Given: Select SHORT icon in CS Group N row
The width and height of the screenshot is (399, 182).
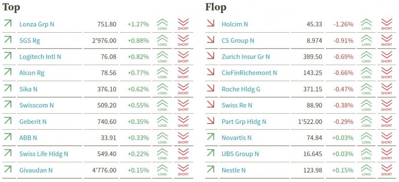Looking at the screenshot, I should tap(387, 41).
